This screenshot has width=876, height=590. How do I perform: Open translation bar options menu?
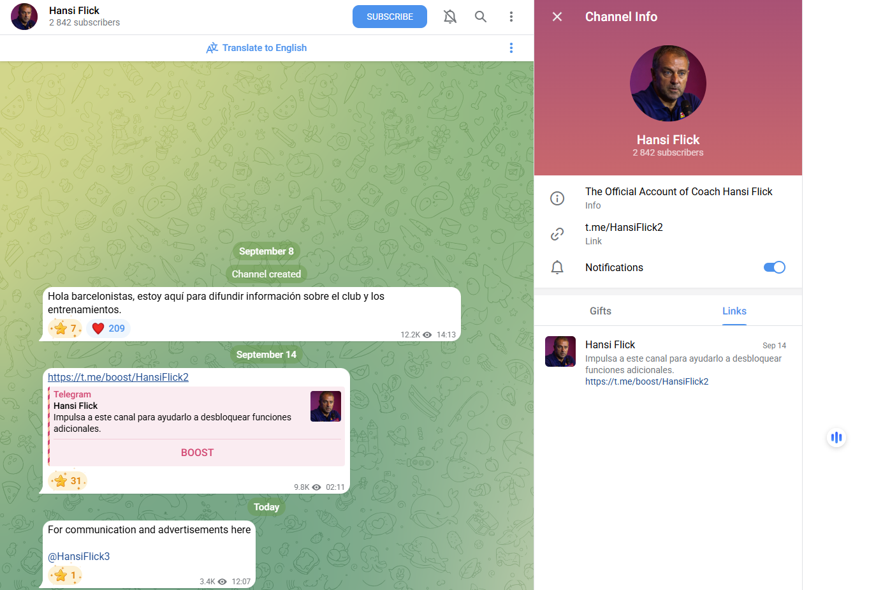(x=511, y=48)
